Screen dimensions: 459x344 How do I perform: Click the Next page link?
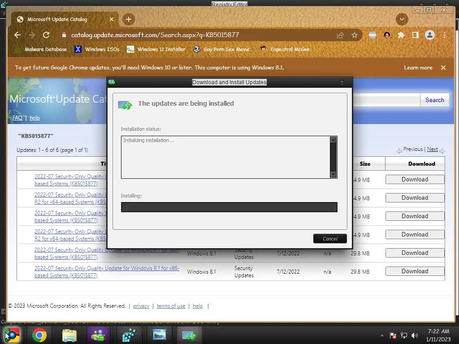coord(433,149)
